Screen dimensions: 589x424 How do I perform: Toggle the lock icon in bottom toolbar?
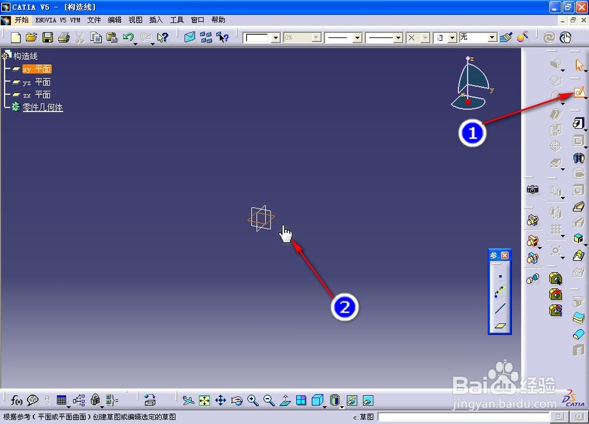click(95, 400)
